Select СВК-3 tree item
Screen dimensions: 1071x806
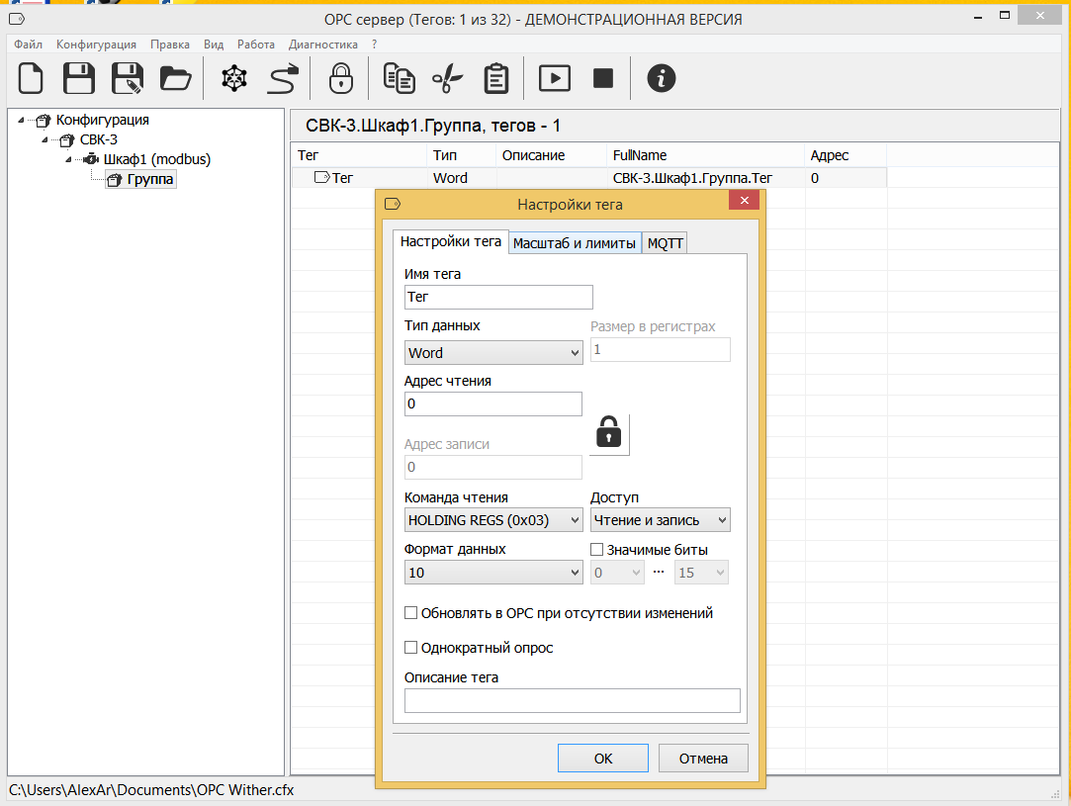[x=98, y=140]
